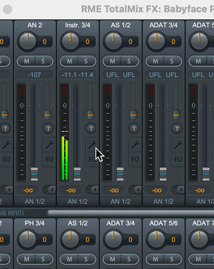Click the ADAT 3/4 input volume fader

(163, 174)
